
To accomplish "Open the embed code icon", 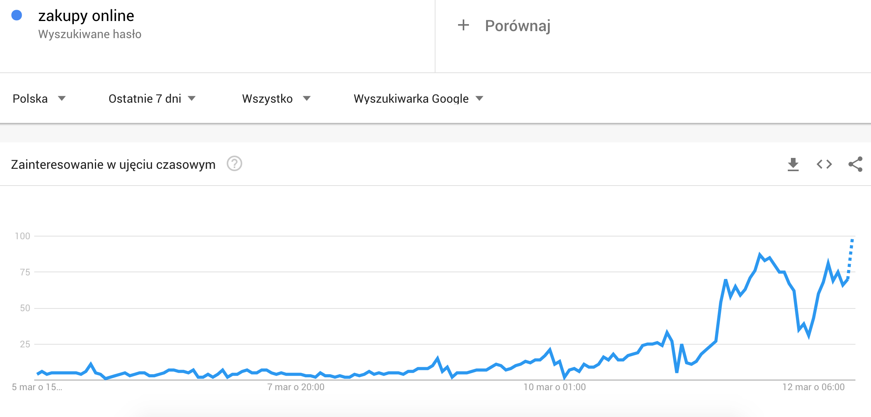I will coord(824,164).
